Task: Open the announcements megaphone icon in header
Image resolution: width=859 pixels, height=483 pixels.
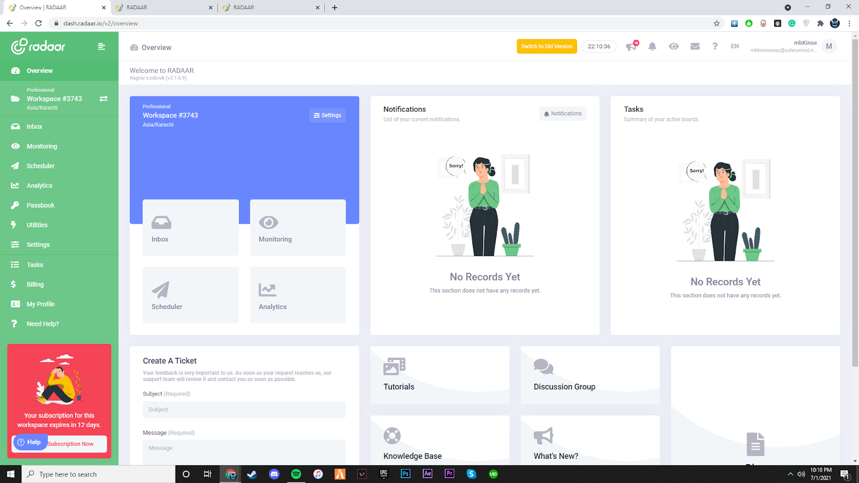Action: click(x=631, y=46)
